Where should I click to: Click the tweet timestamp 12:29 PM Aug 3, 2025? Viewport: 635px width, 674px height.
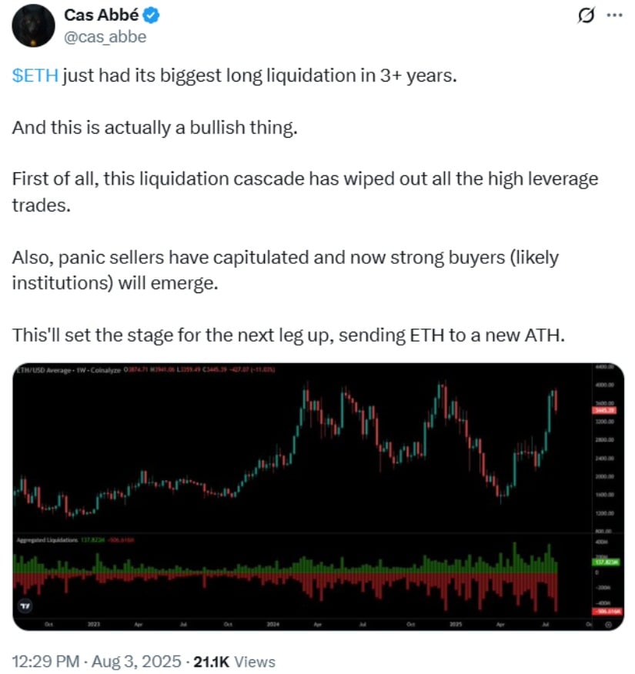[97, 662]
